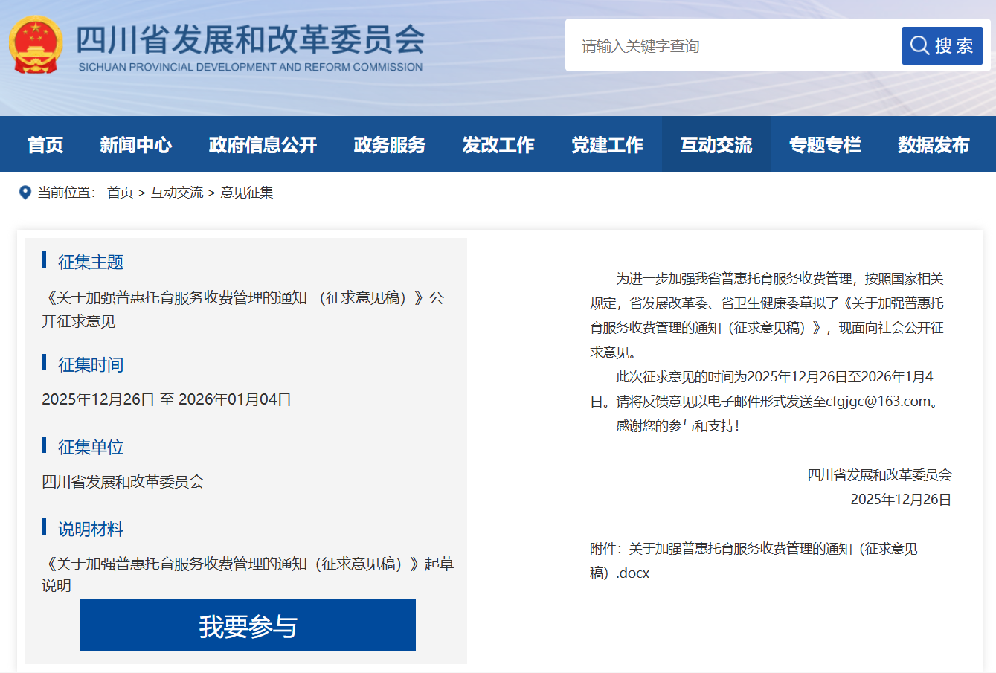Click 互动交流 breadcrumb link
The height and width of the screenshot is (673, 996).
point(177,193)
